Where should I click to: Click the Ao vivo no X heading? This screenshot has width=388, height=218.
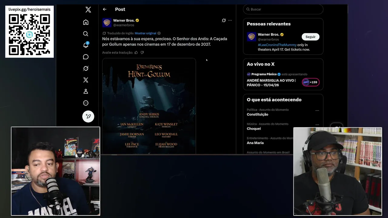(x=261, y=64)
